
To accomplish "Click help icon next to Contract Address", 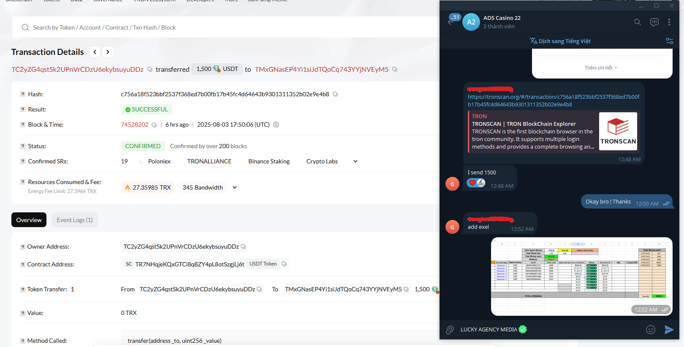I will pyautogui.click(x=23, y=265).
